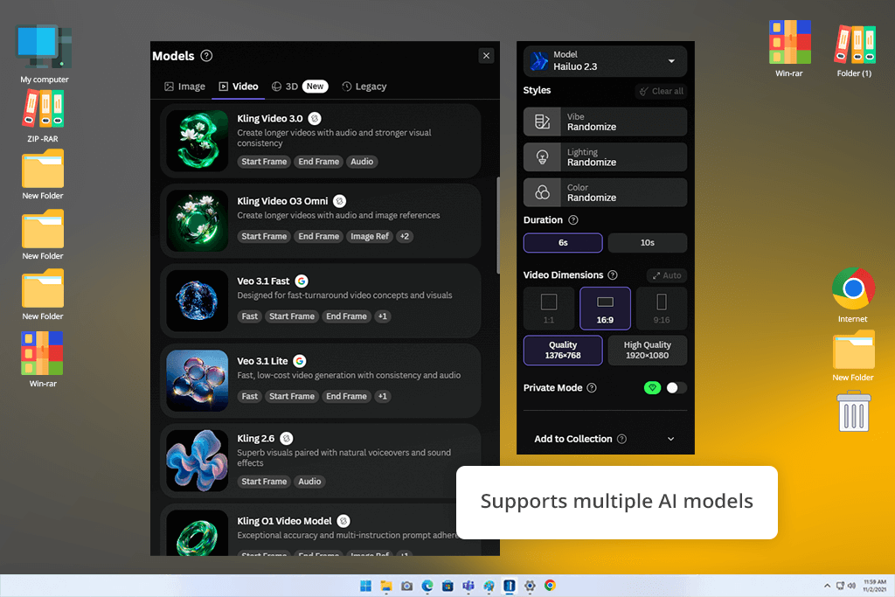Choose High Quality 1920×1080 resolution

pyautogui.click(x=648, y=350)
